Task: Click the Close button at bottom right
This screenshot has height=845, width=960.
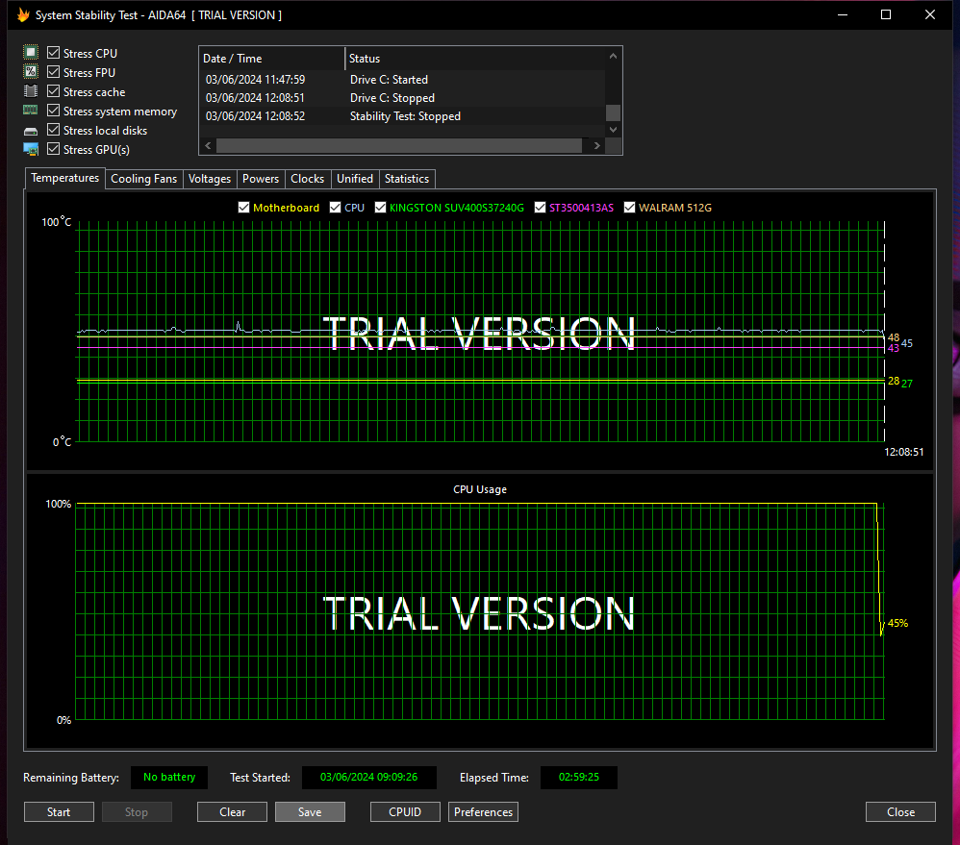Action: click(x=900, y=812)
